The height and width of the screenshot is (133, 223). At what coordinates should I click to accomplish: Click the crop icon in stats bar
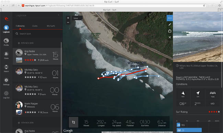point(73,122)
